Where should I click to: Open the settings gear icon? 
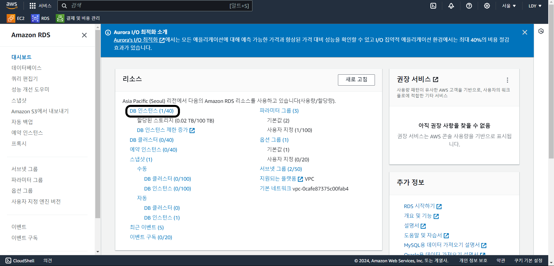487,6
